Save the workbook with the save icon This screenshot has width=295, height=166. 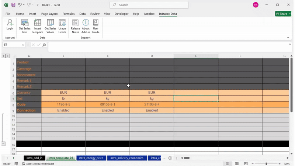[x=13, y=5]
